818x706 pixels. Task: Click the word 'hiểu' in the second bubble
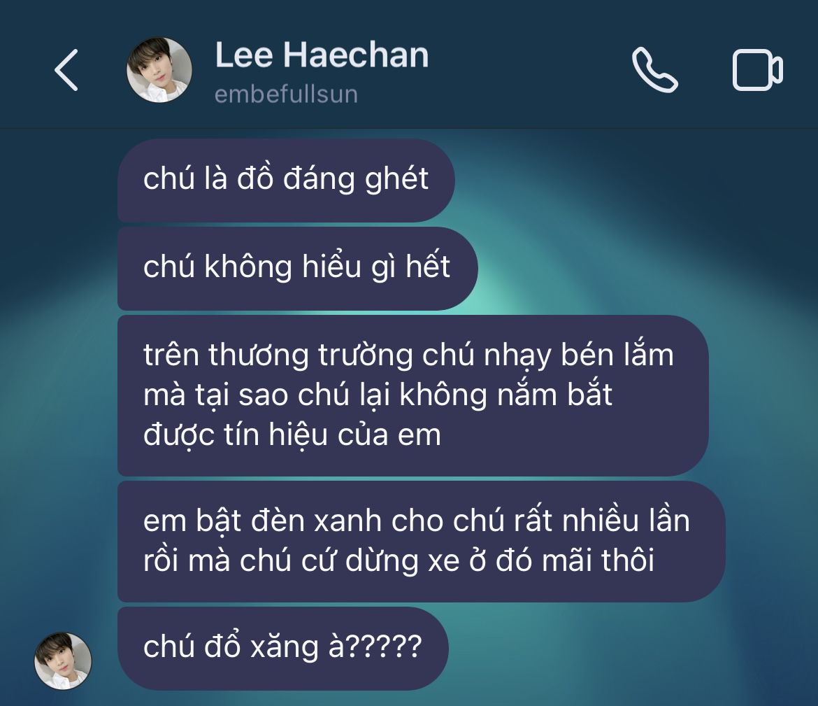(x=332, y=267)
